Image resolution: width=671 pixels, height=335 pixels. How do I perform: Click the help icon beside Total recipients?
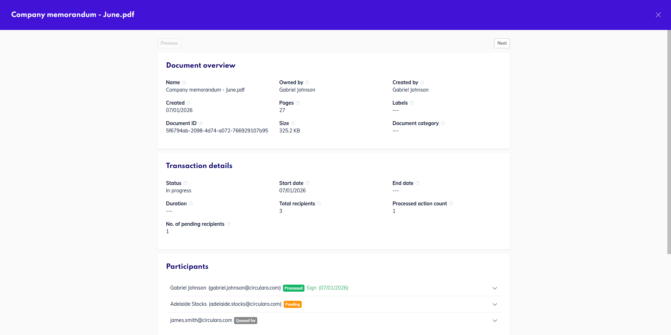point(319,204)
